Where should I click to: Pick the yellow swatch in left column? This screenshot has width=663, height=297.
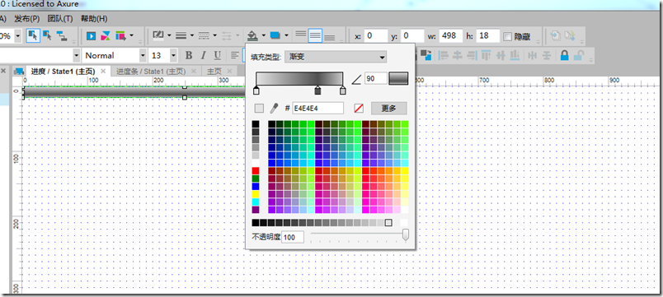pyautogui.click(x=256, y=194)
